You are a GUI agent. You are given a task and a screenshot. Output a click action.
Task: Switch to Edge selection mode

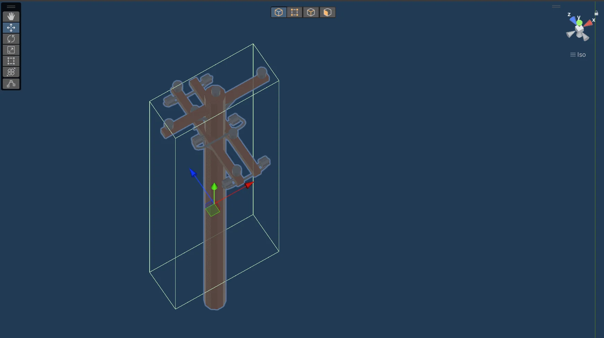click(x=311, y=12)
